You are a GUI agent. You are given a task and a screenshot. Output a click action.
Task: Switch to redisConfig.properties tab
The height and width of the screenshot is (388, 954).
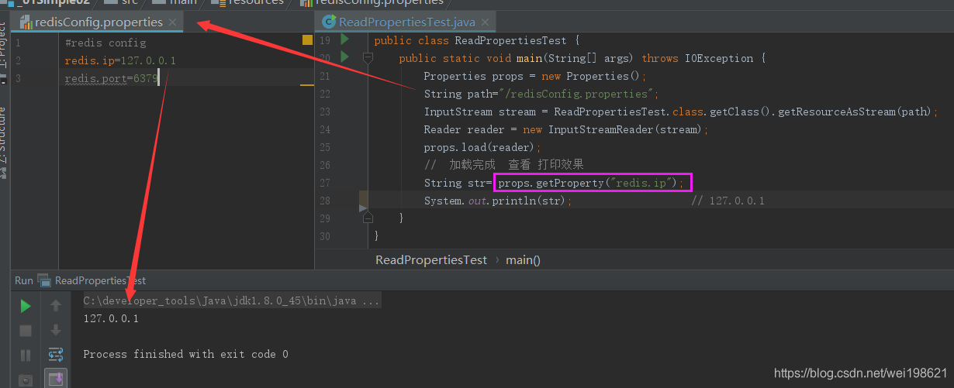click(99, 22)
